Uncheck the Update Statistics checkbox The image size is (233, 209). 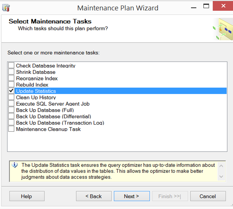pos(11,91)
